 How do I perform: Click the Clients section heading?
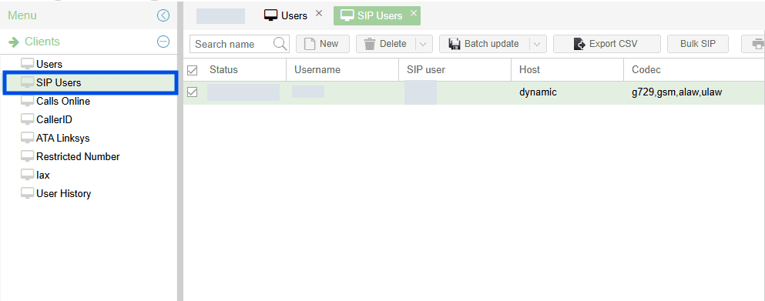42,42
